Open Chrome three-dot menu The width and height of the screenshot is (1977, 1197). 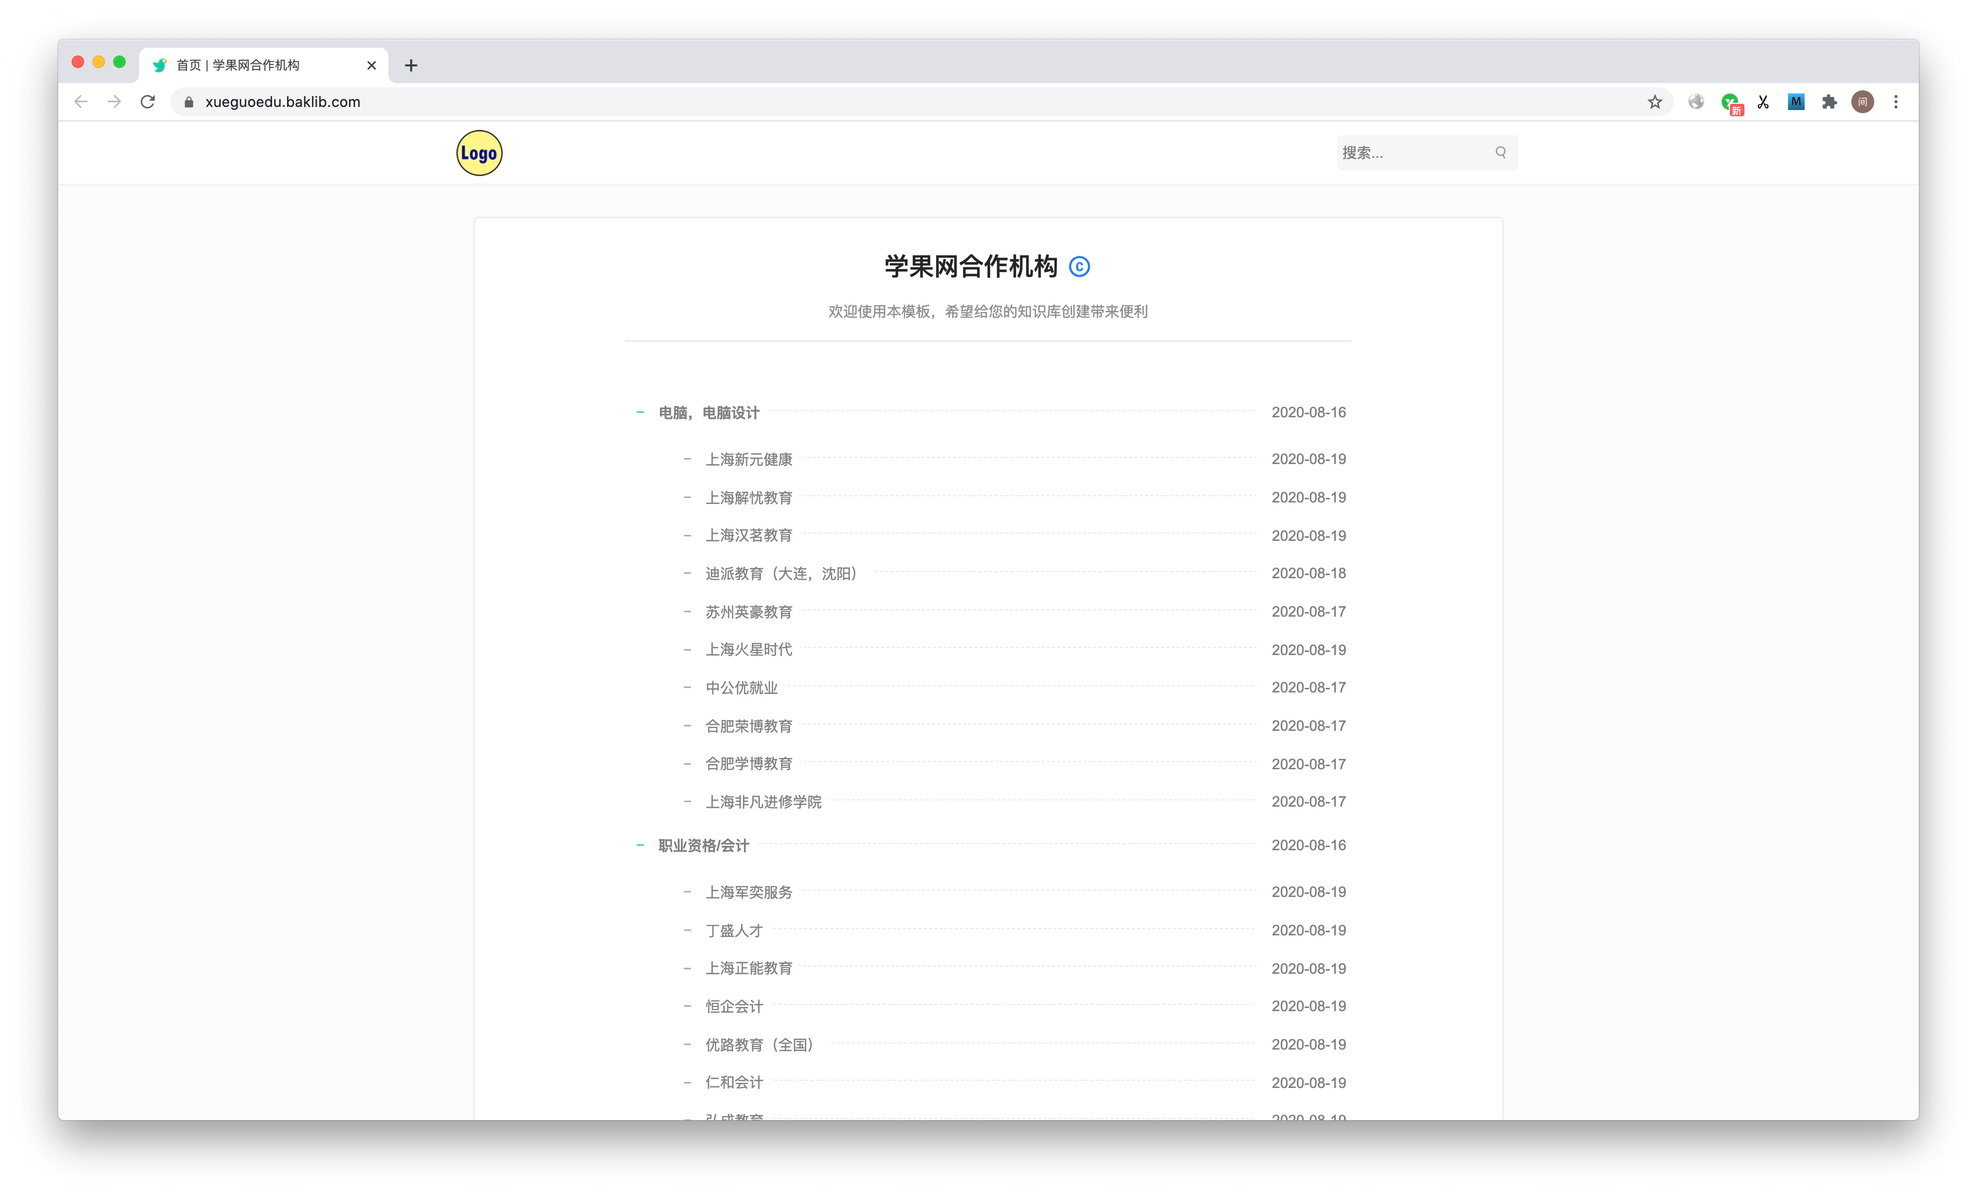(1895, 102)
